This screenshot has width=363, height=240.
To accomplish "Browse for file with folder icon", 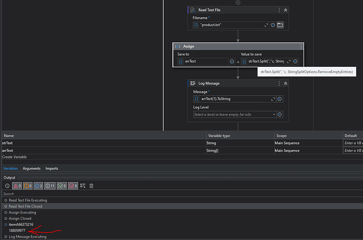I will click(x=280, y=25).
